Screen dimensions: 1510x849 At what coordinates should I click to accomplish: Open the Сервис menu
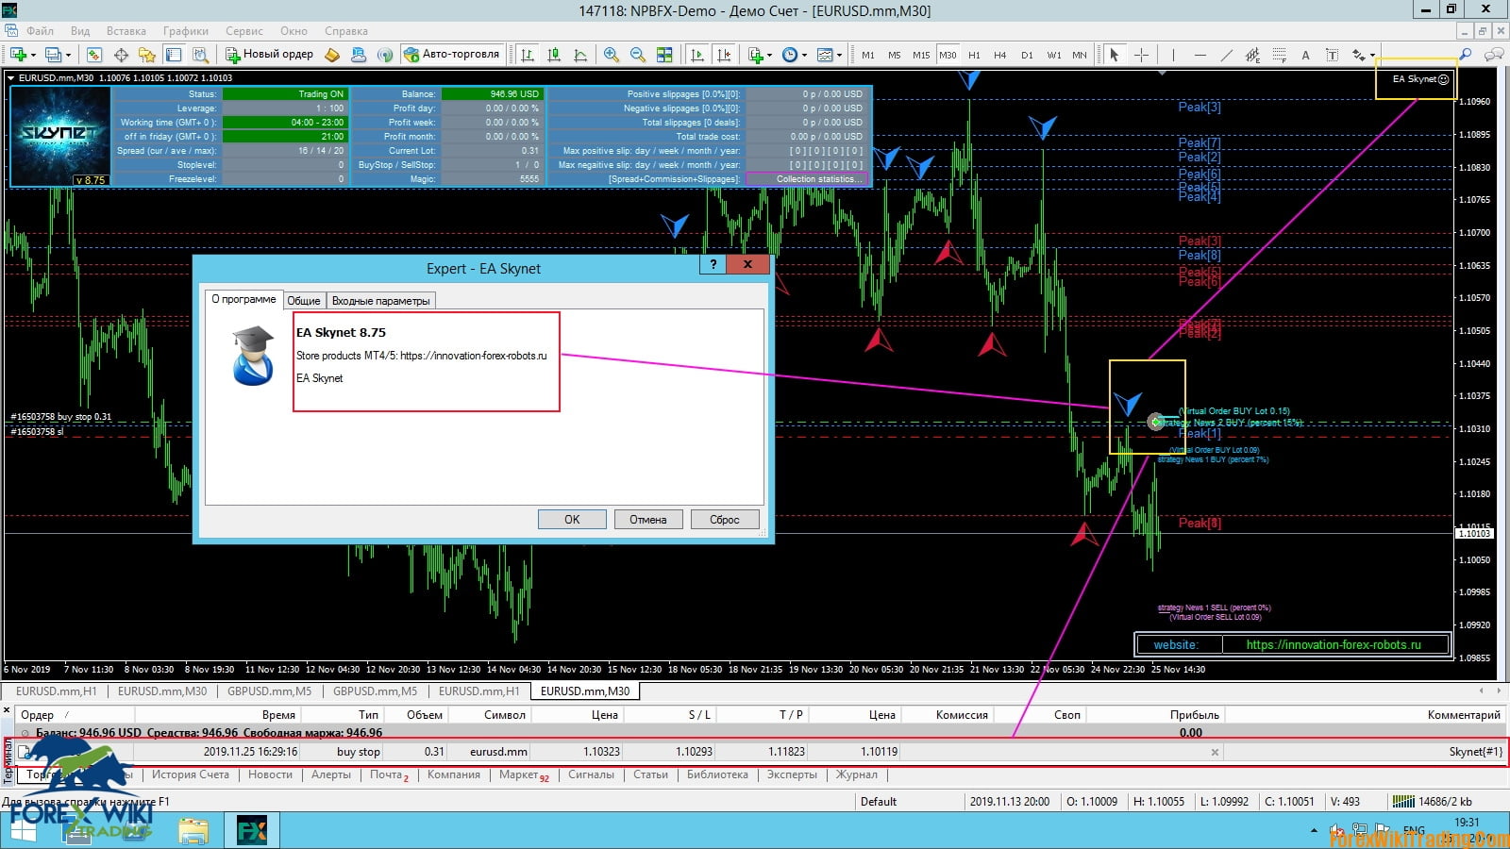(x=244, y=31)
